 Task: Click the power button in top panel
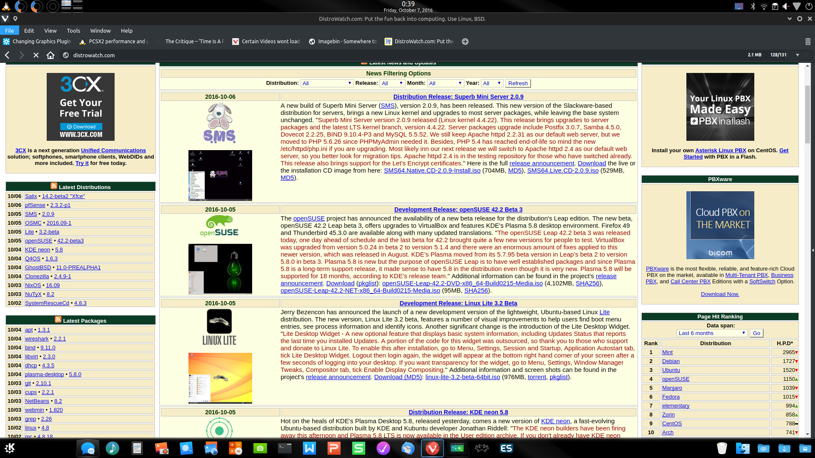(809, 6)
